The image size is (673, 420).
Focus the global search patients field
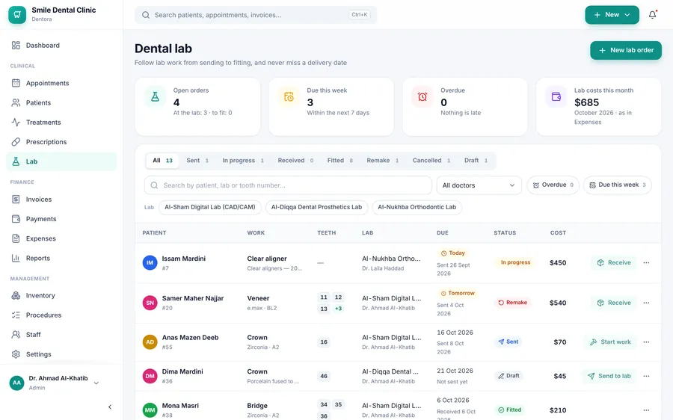[256, 15]
